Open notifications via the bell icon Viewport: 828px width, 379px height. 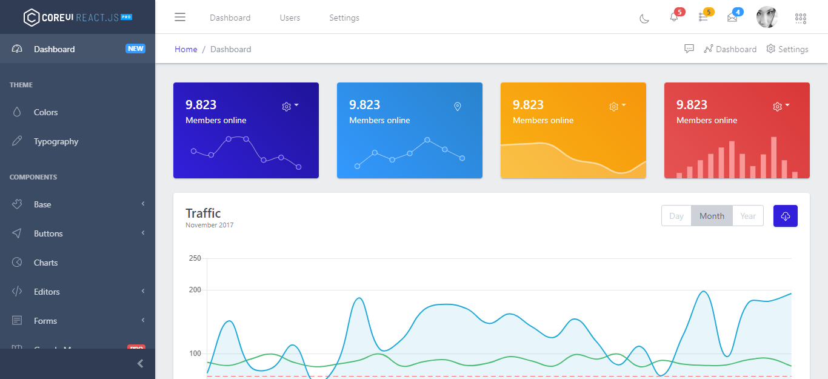[673, 18]
